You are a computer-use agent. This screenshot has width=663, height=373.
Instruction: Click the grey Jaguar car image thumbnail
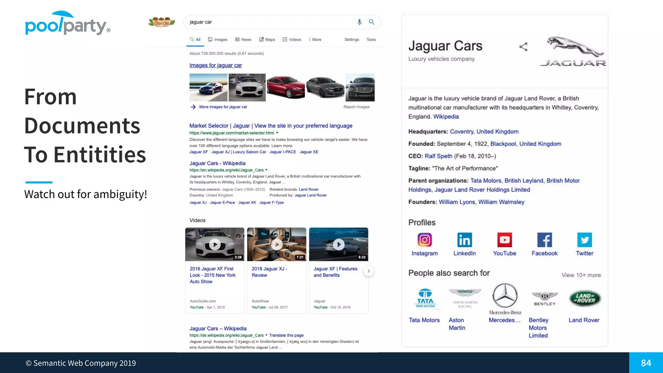point(325,87)
